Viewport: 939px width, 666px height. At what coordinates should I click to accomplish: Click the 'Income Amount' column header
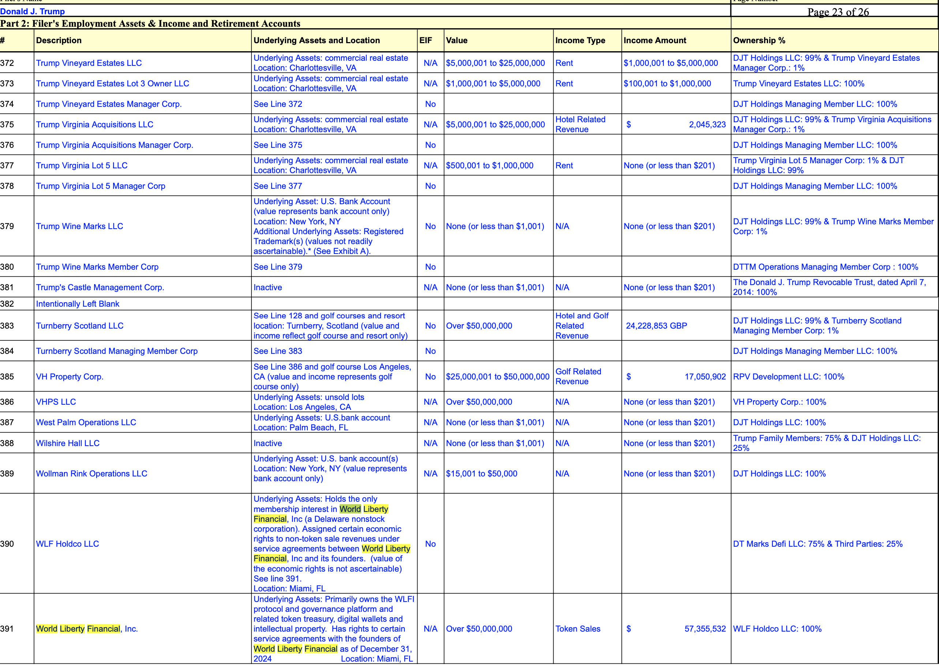click(654, 40)
